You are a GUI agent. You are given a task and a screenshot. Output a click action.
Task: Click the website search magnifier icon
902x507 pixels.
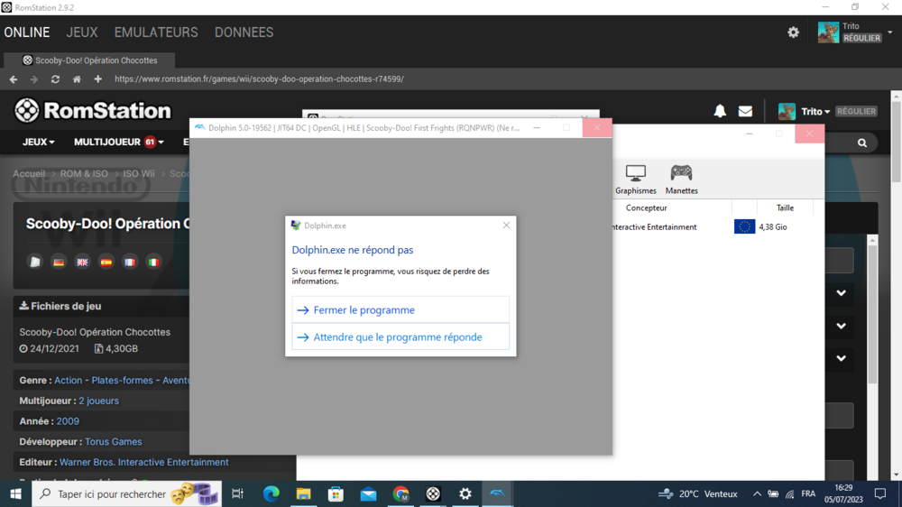point(862,143)
